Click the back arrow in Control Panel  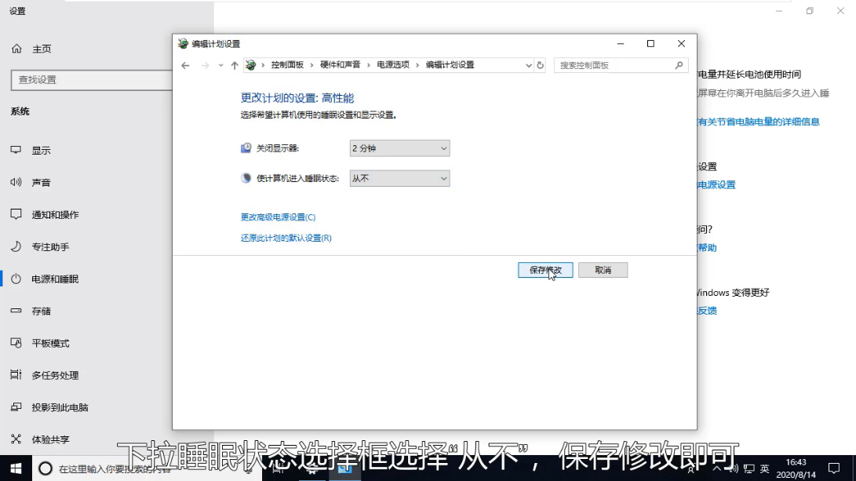pos(185,65)
